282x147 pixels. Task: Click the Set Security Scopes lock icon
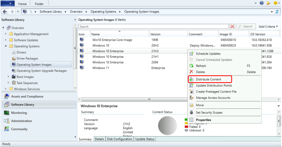191,113
